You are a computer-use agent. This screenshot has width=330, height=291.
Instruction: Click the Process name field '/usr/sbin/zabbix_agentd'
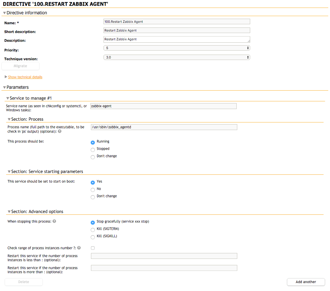coord(164,127)
